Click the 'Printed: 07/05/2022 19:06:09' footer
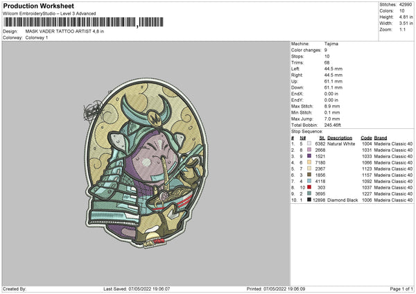416x294 pixels. pyautogui.click(x=276, y=288)
